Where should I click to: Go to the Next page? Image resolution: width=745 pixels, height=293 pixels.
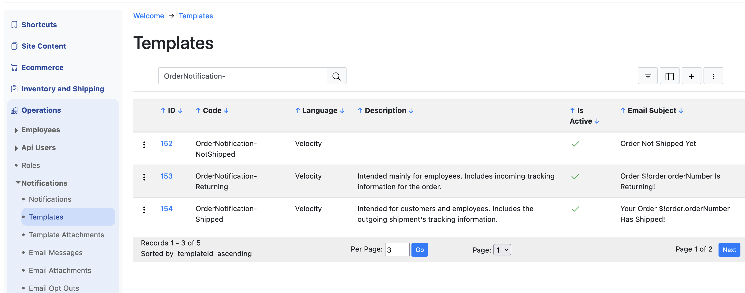pos(729,250)
